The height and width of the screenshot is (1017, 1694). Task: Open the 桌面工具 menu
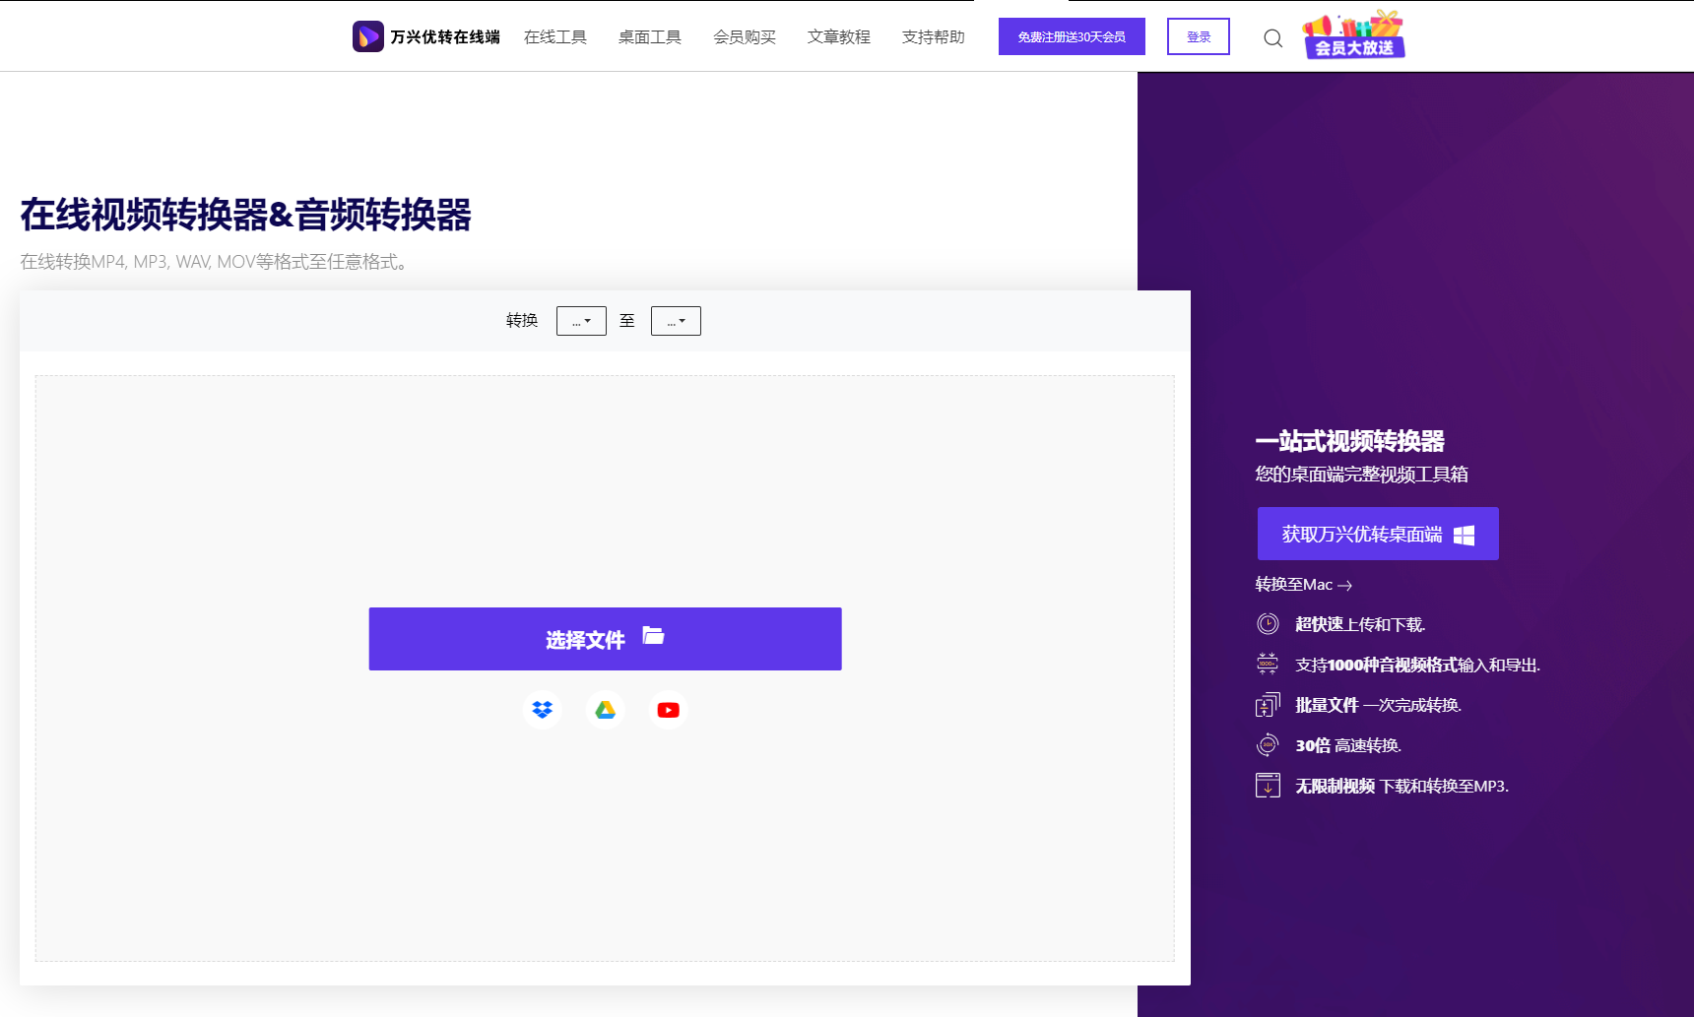pyautogui.click(x=649, y=36)
